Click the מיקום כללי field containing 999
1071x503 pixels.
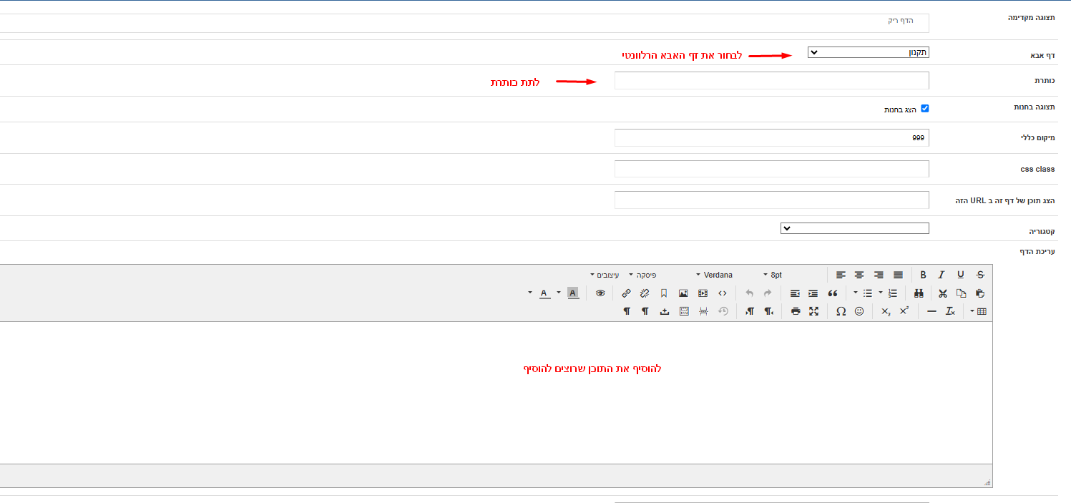point(772,137)
